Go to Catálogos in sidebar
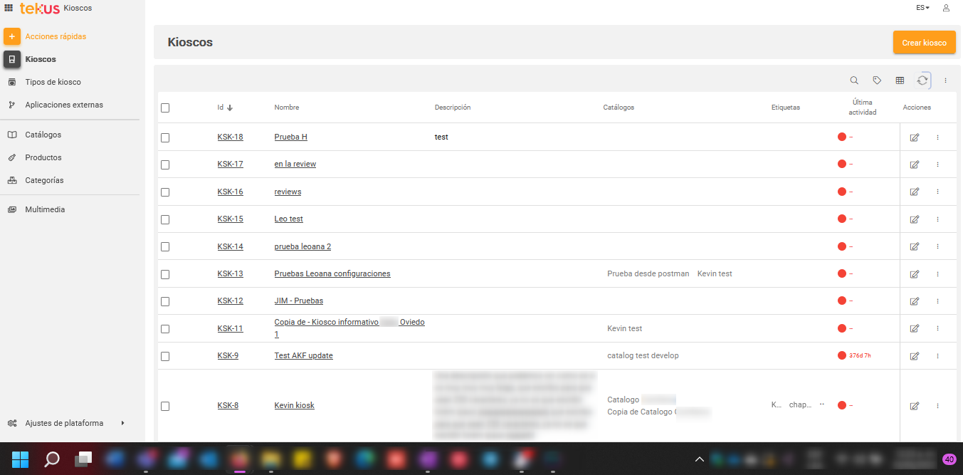This screenshot has height=475, width=963. (x=43, y=135)
